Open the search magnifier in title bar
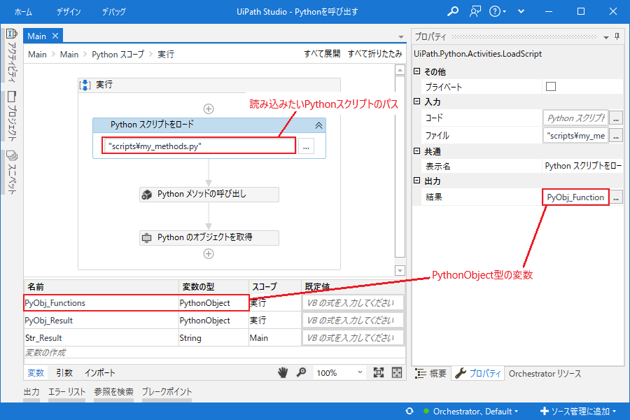Viewport: 630px width, 420px height. pyautogui.click(x=453, y=11)
